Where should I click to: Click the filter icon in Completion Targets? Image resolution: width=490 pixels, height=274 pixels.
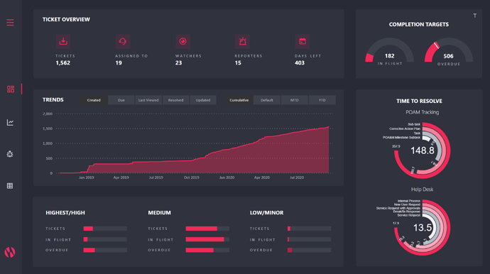coord(474,16)
